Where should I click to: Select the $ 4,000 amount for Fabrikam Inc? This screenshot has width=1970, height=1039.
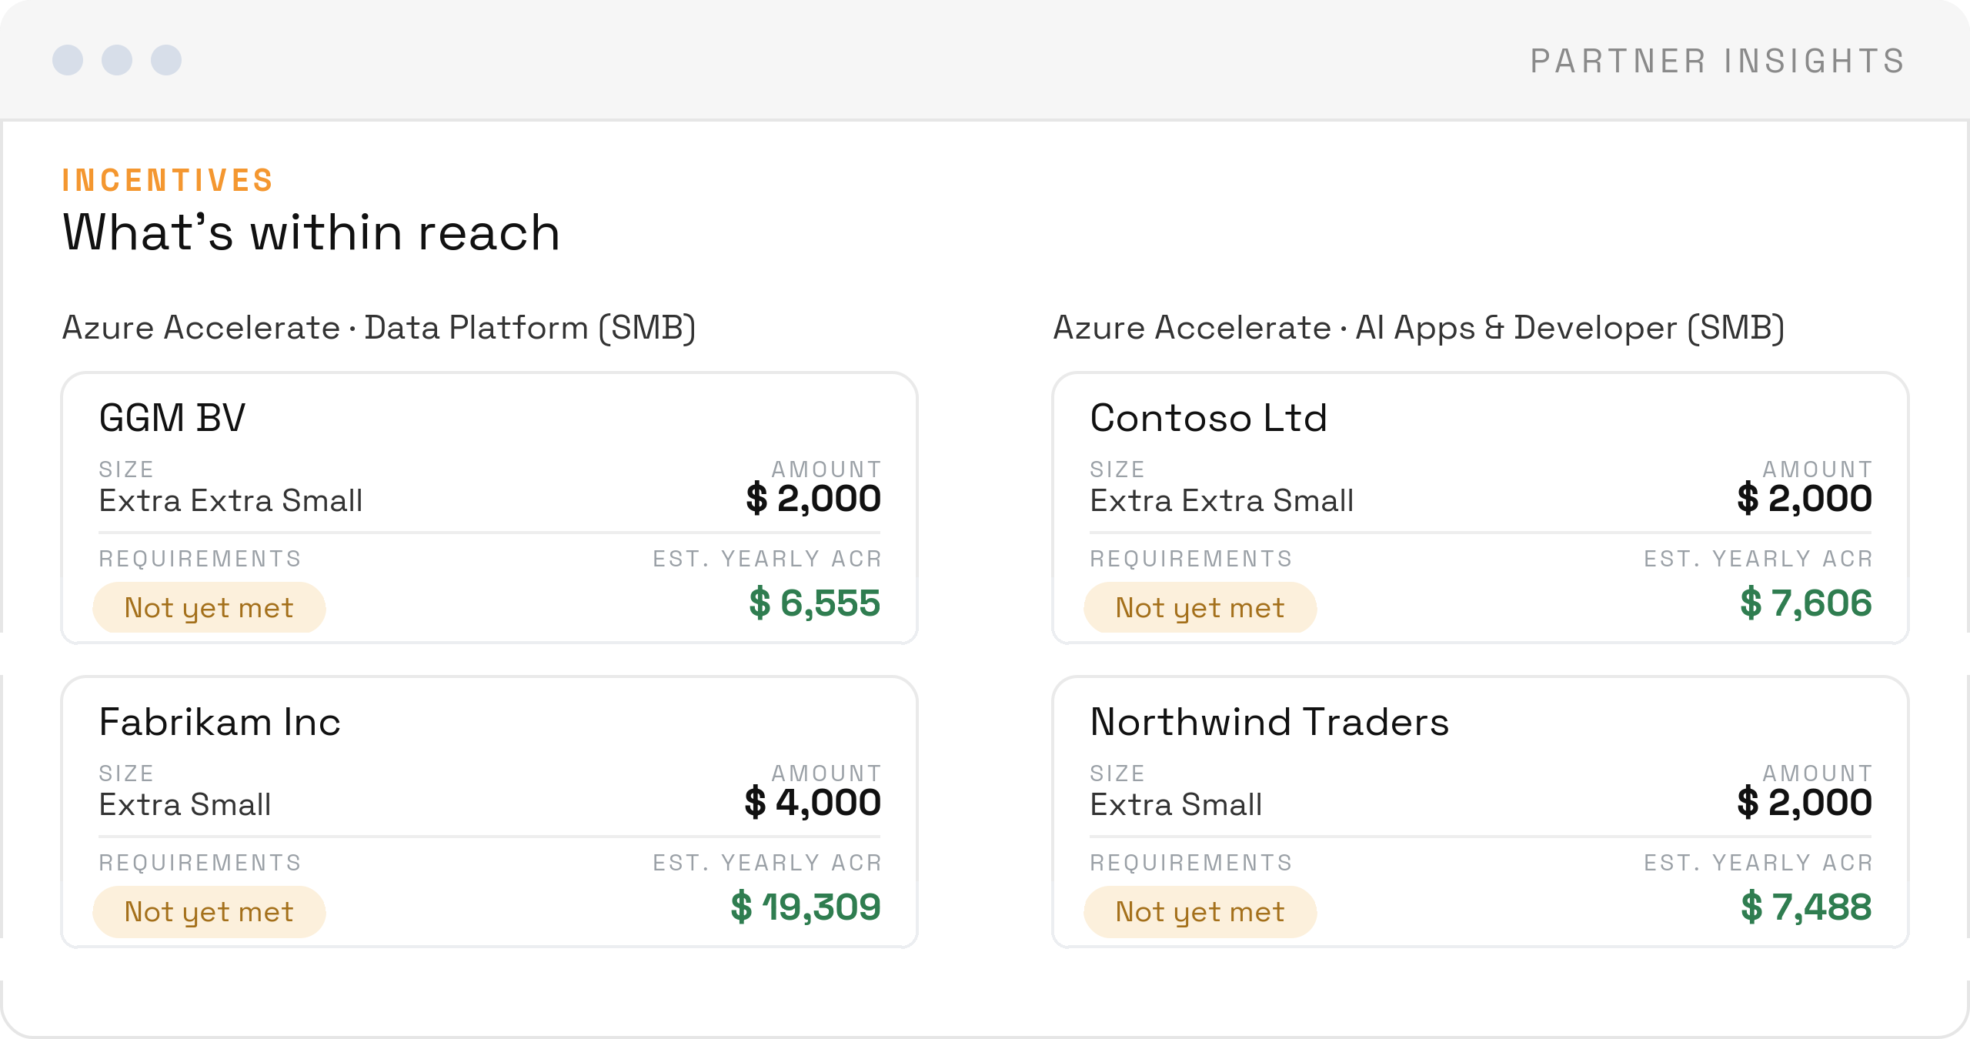tap(813, 803)
